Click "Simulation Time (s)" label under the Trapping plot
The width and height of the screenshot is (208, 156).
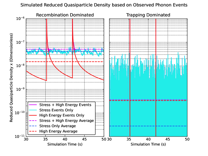pos(148,144)
